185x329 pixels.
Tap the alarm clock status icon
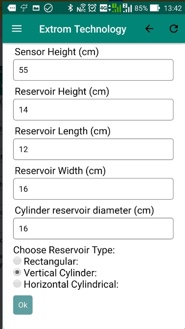[x=92, y=8]
